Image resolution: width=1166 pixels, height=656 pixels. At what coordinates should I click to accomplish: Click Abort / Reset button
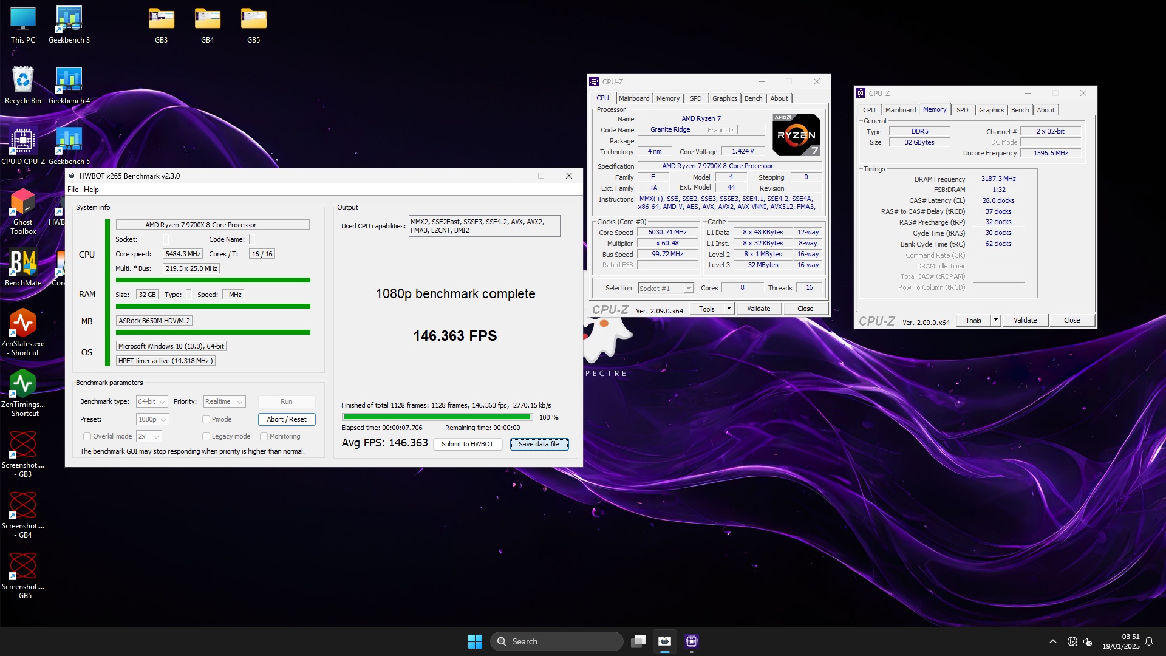pyautogui.click(x=287, y=419)
